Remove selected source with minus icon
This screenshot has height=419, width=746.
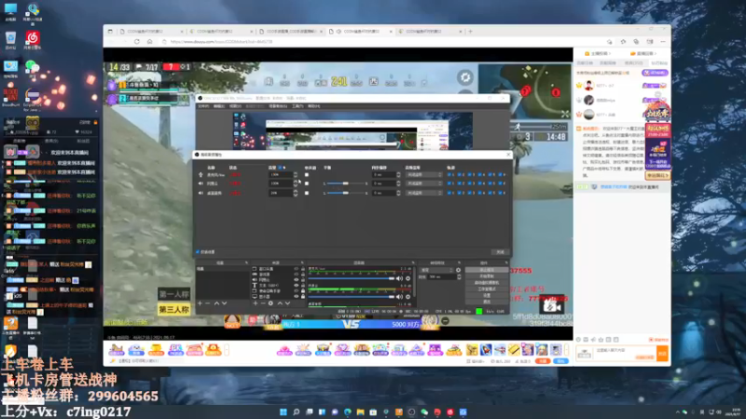coord(263,304)
